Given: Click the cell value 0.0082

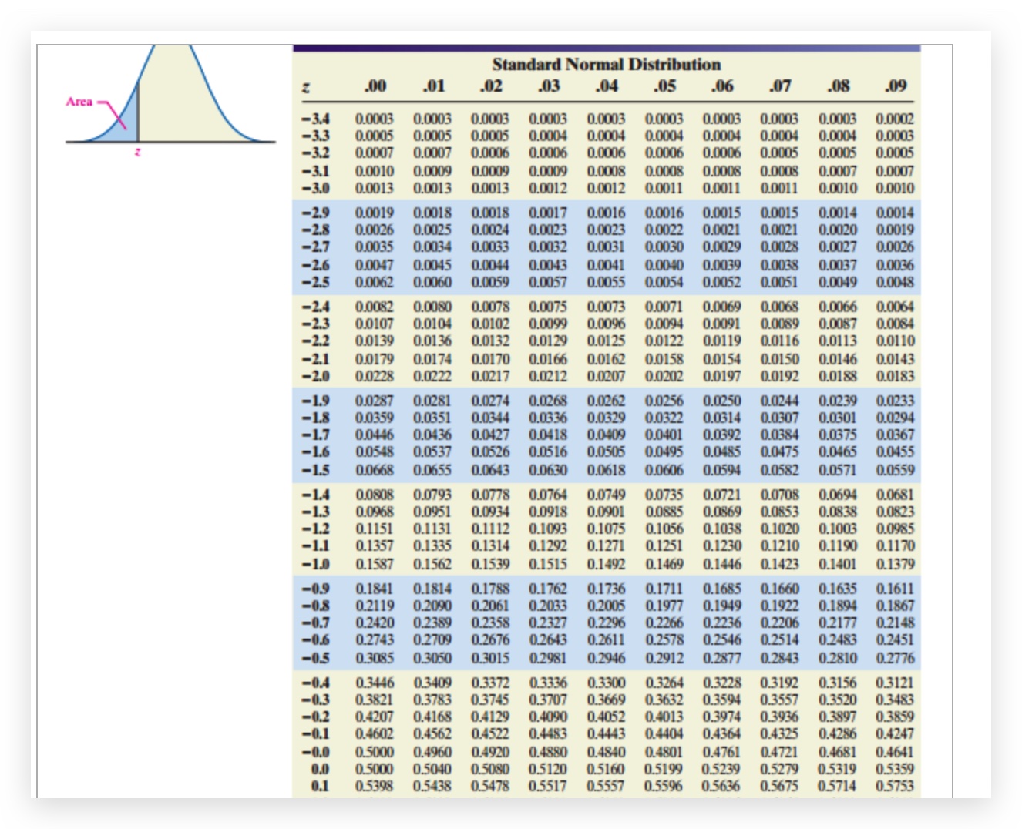Looking at the screenshot, I should coord(375,307).
